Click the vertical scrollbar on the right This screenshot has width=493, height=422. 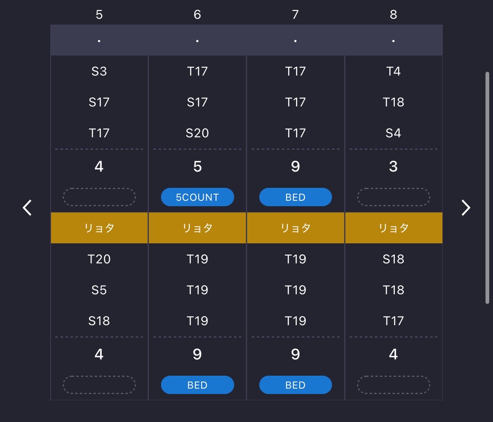(487, 188)
